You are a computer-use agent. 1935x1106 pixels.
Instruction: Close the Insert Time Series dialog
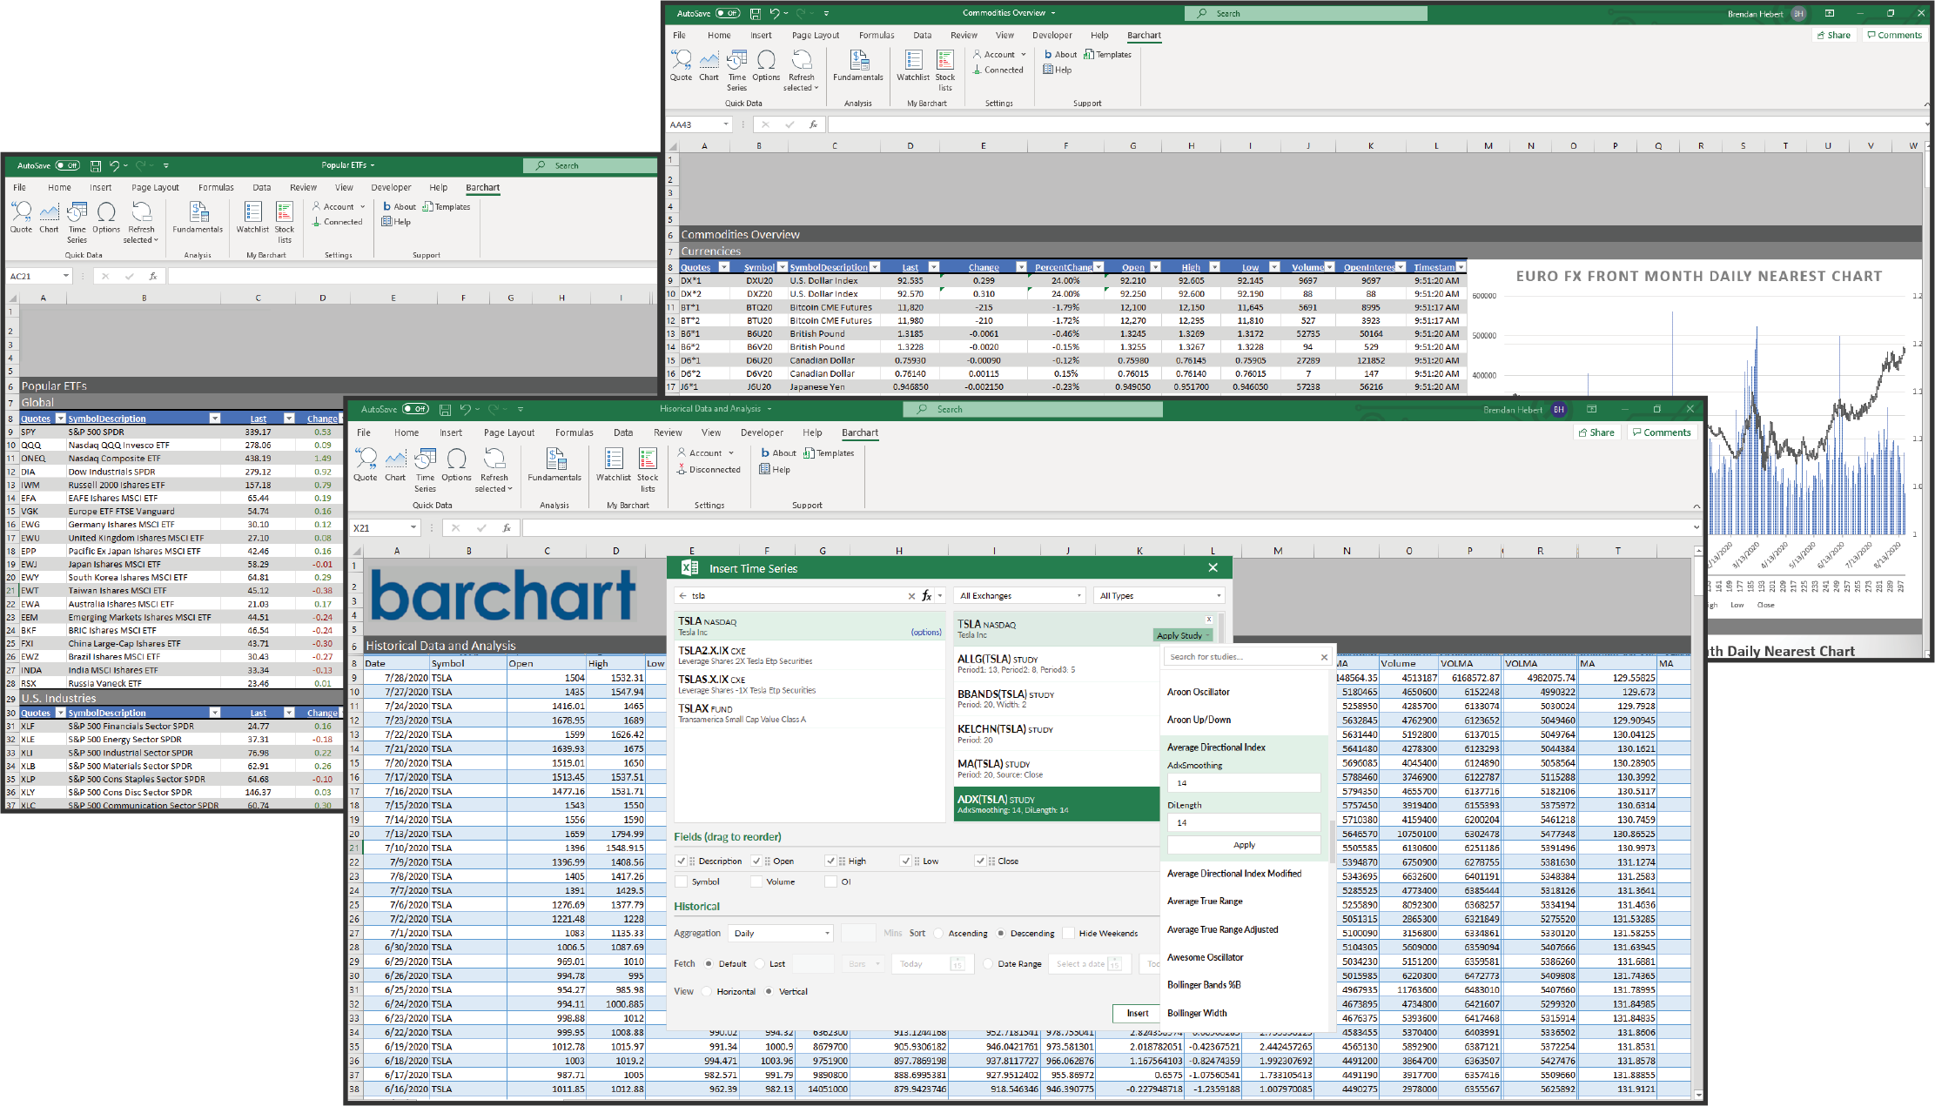click(1213, 568)
